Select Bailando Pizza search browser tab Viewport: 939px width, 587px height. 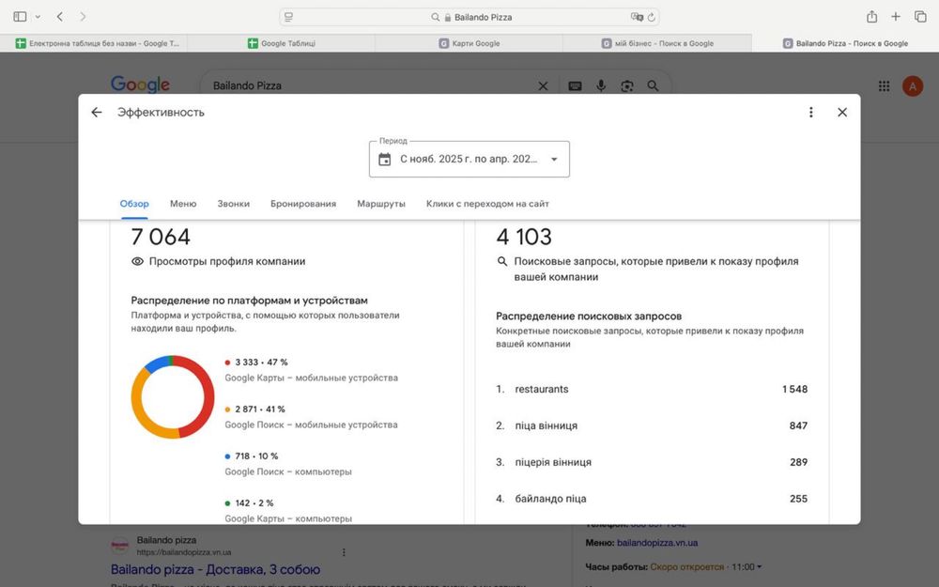(845, 43)
